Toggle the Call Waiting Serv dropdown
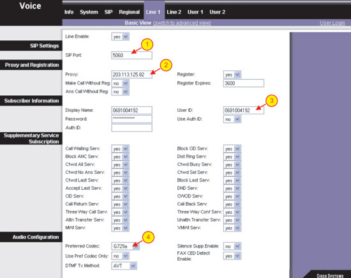This screenshot has height=278, width=351. [x=121, y=149]
